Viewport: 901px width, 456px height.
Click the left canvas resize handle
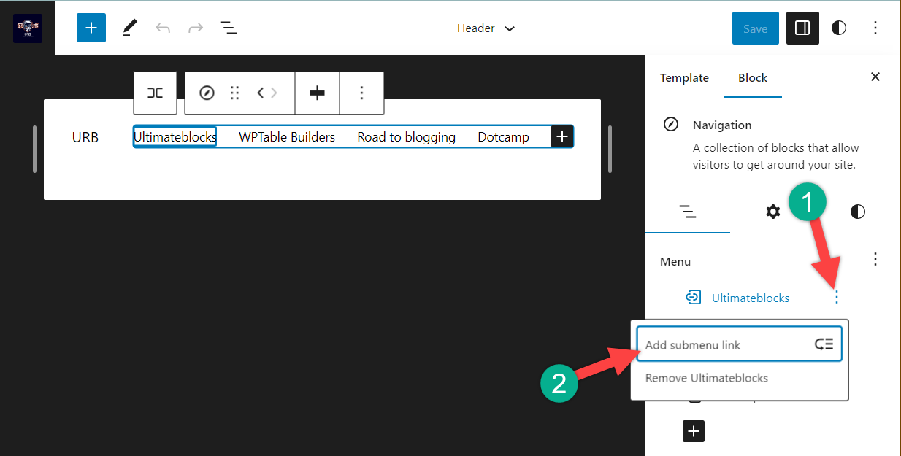coord(34,149)
